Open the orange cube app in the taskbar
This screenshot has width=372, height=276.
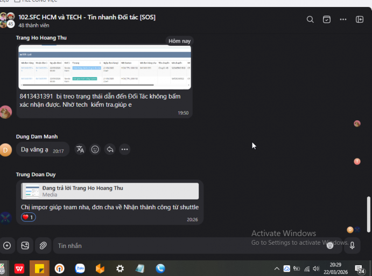tap(100, 268)
